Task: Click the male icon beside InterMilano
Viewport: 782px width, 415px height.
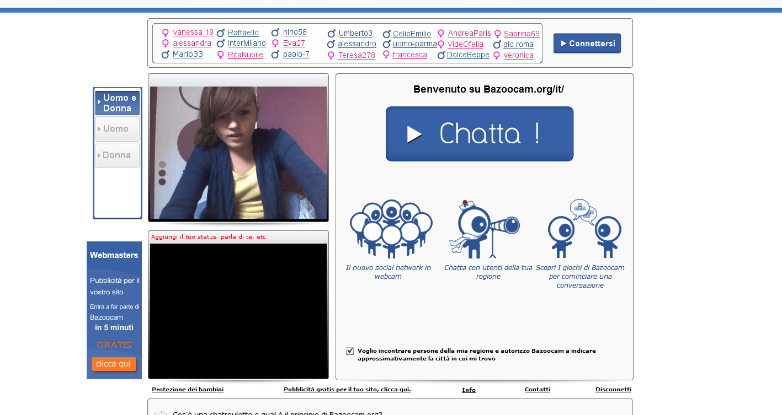Action: pos(220,44)
